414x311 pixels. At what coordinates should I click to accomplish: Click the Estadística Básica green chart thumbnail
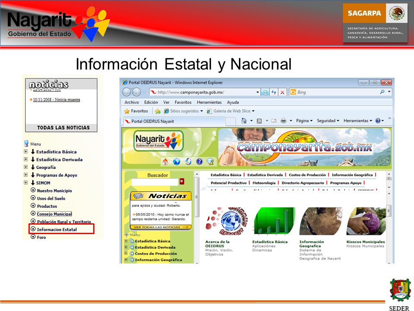[x=274, y=221]
